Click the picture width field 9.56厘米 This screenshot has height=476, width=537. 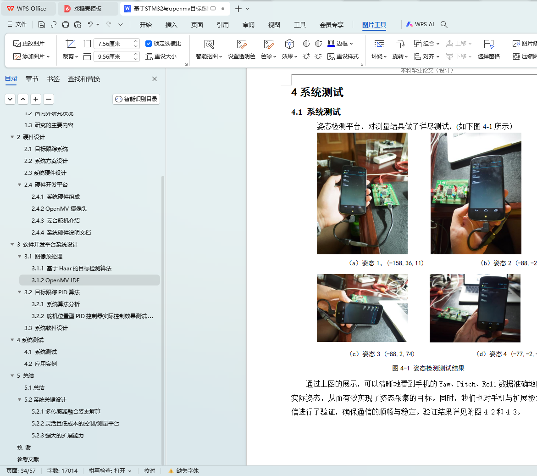coord(116,56)
